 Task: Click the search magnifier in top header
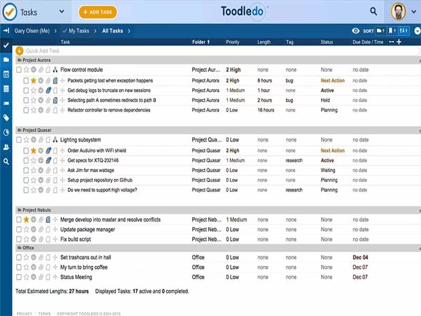(374, 11)
